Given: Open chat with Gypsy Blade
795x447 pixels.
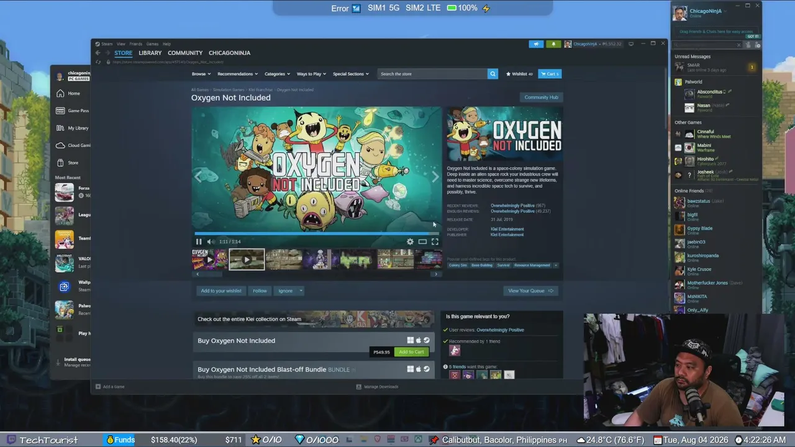Looking at the screenshot, I should point(717,230).
